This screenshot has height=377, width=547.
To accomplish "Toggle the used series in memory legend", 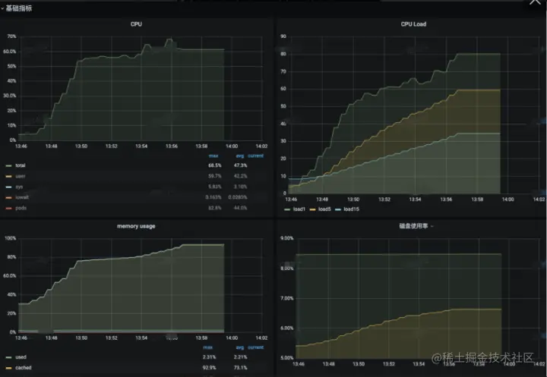I will pyautogui.click(x=21, y=357).
